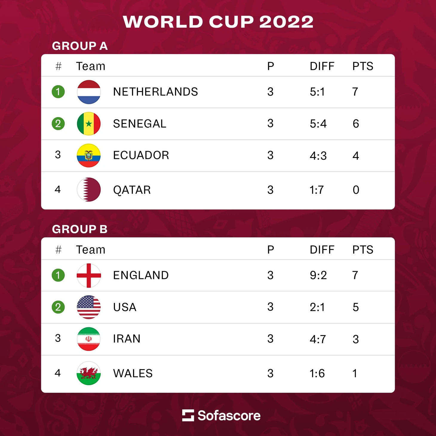
Task: Click the GROUP B heading
Action: click(x=80, y=229)
